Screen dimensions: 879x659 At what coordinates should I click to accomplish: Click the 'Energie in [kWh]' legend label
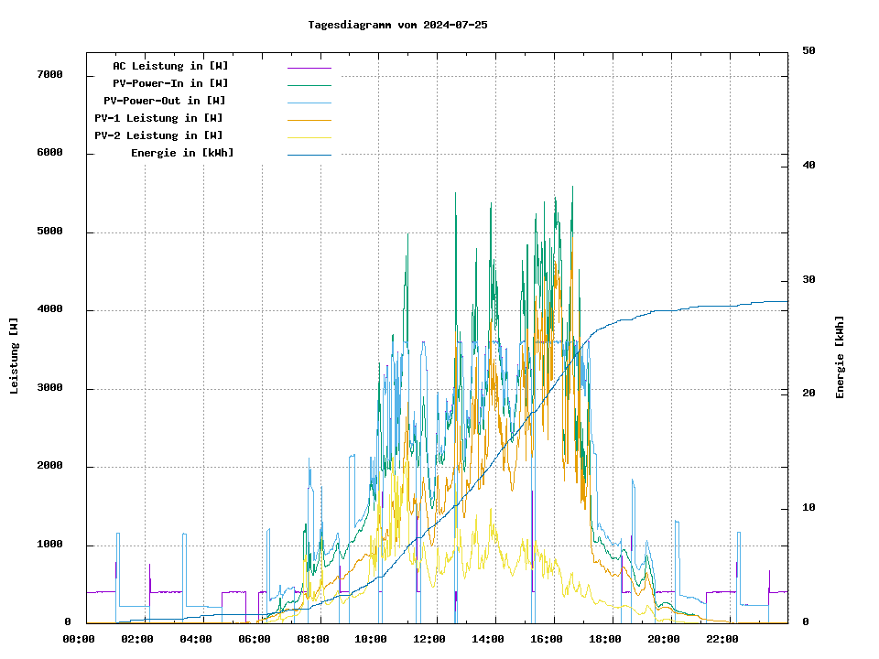tap(182, 153)
